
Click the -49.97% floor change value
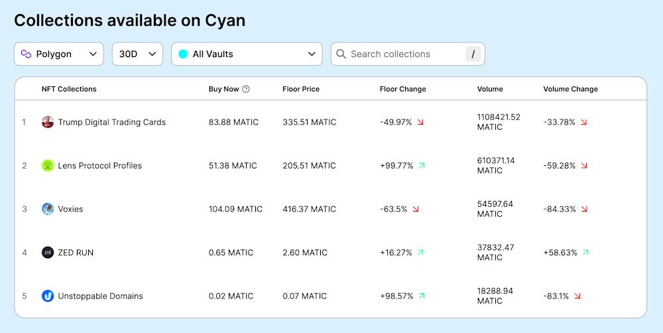396,122
